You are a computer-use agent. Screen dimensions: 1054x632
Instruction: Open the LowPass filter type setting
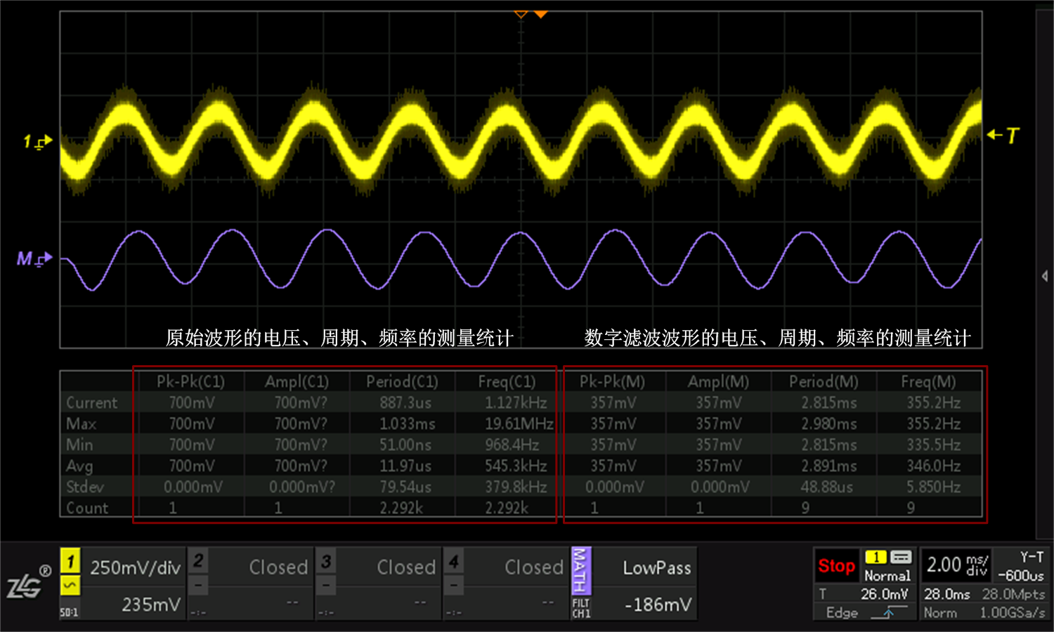pyautogui.click(x=656, y=568)
